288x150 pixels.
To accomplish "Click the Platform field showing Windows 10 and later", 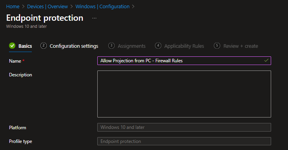I will click(184, 127).
